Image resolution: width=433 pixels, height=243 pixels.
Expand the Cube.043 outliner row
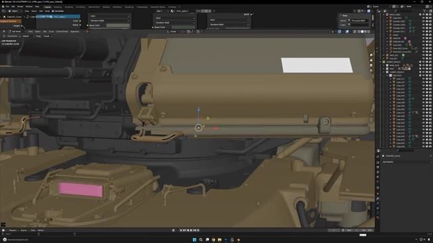pyautogui.click(x=387, y=18)
